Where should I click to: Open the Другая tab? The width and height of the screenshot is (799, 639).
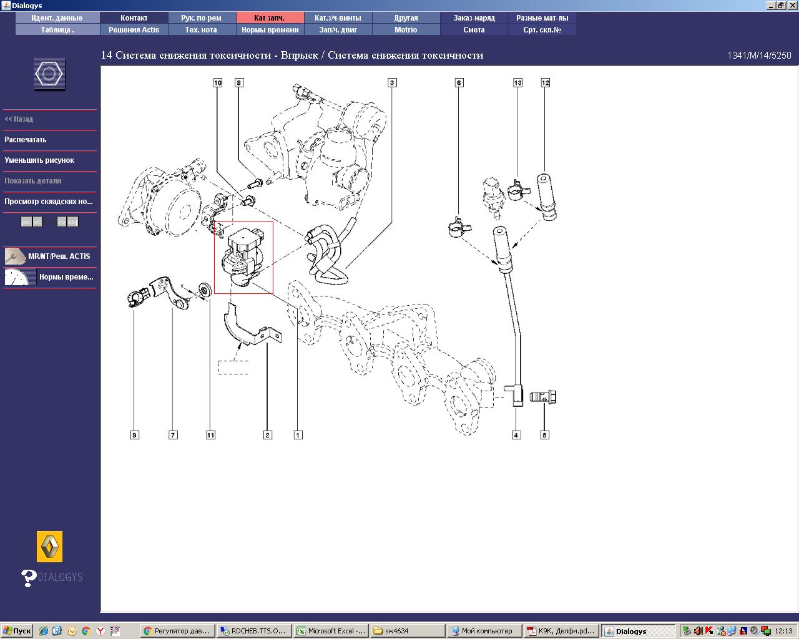(x=406, y=18)
